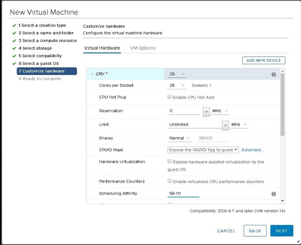Viewport: 301px width, 245px height.
Task: Focus the Scheduling Affinity 56-111 field
Action: 183,194
